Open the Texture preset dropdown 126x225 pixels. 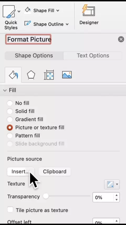[112, 184]
